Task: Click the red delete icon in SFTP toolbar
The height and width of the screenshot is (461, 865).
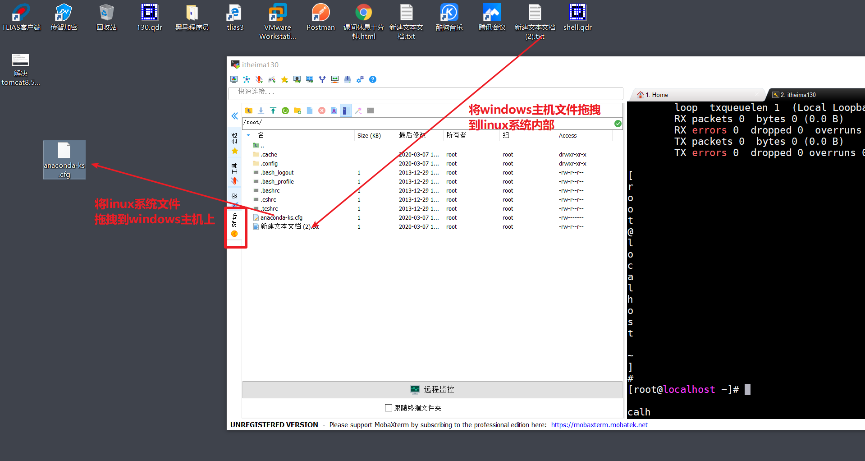Action: [x=322, y=111]
